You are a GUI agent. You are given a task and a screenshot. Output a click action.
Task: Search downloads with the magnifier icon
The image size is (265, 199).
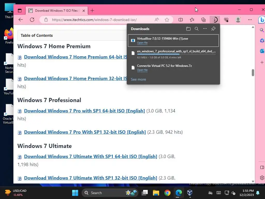coord(197,29)
